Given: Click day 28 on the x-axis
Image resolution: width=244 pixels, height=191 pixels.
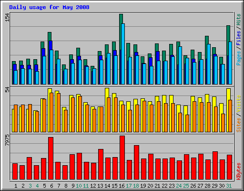Looking at the screenshot, I should (x=207, y=186).
